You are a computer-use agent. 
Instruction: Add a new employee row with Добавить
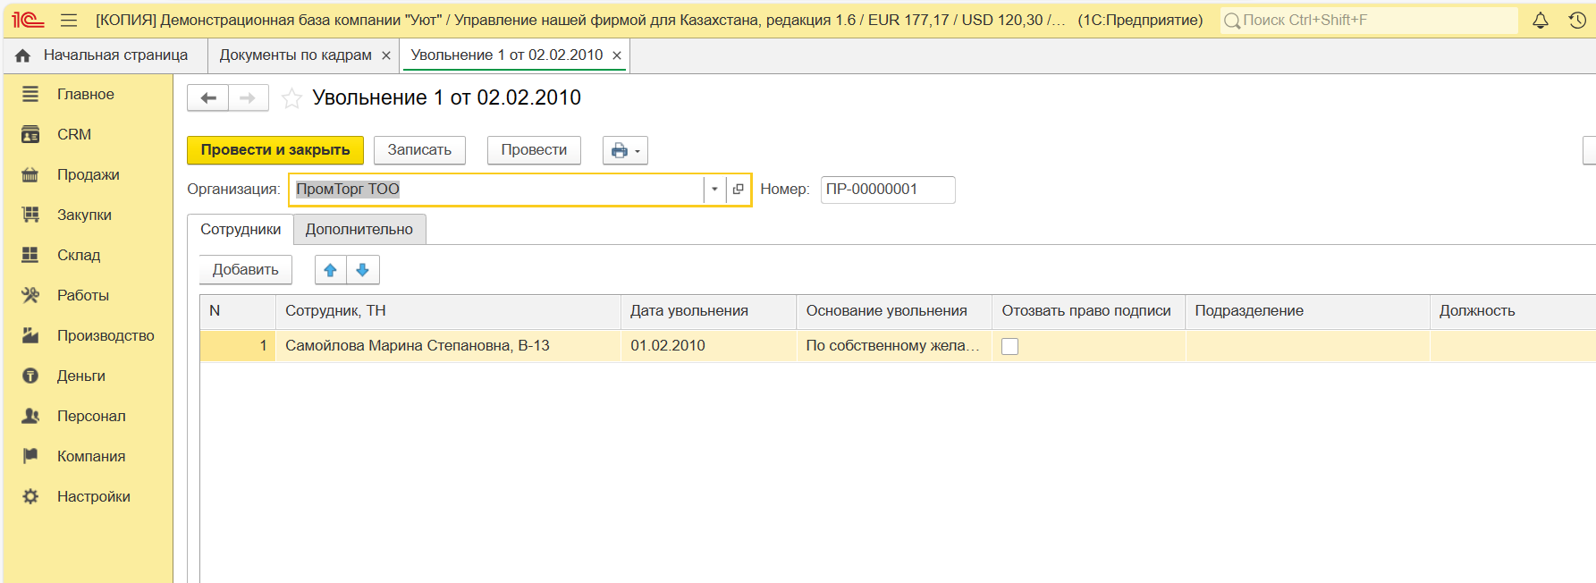point(245,270)
